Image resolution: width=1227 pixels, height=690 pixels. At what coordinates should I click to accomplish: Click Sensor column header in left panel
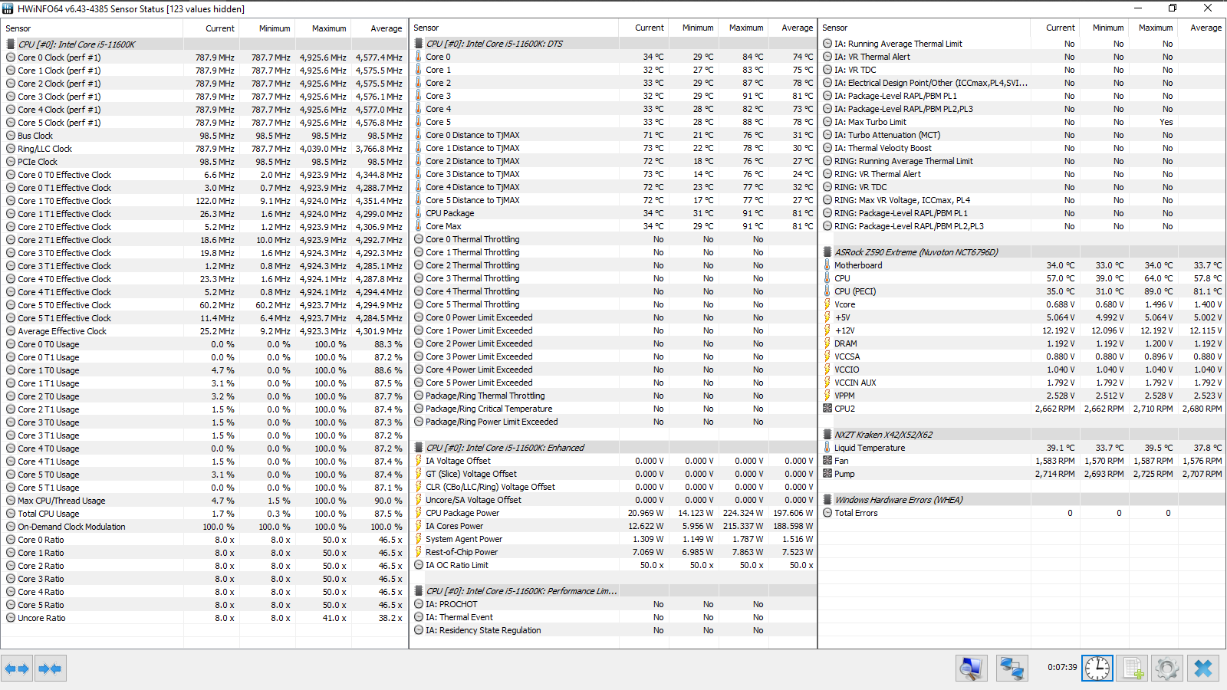(92, 28)
